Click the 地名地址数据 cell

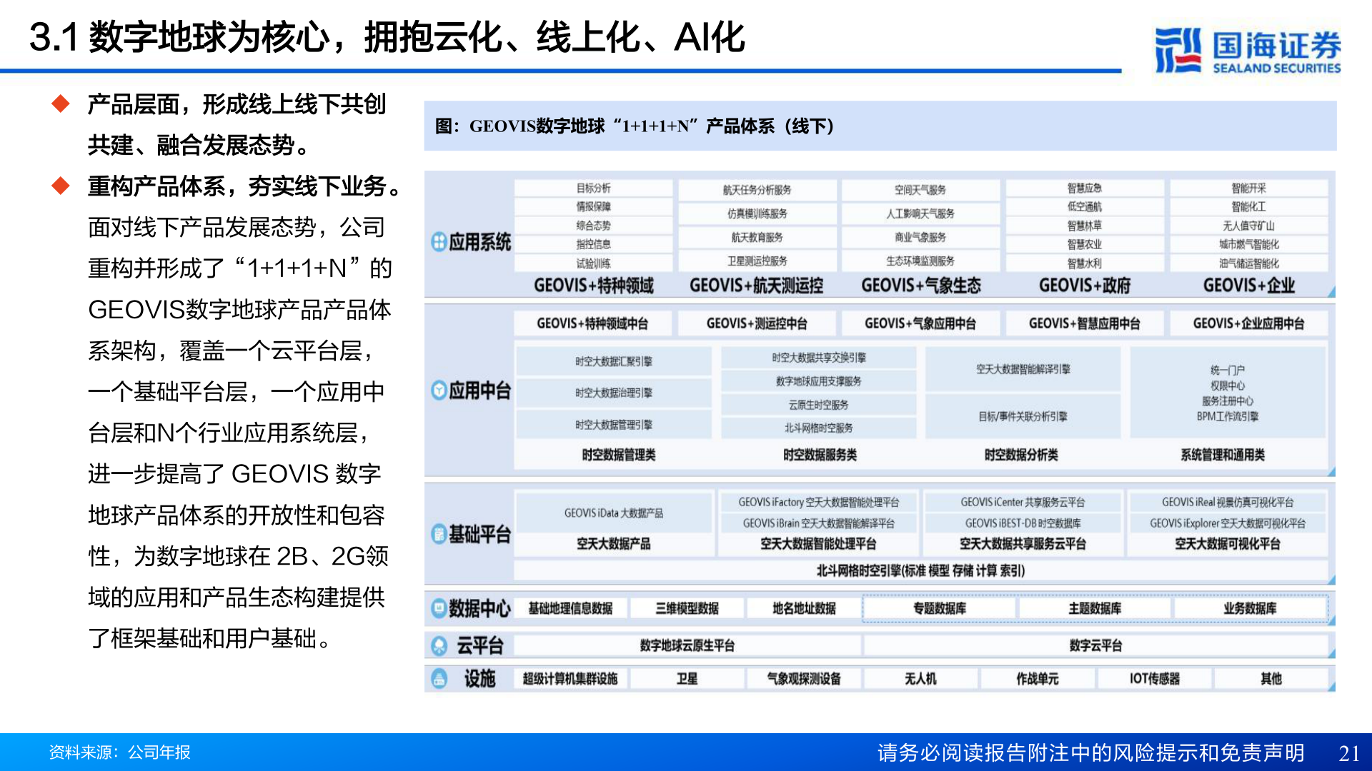[804, 608]
